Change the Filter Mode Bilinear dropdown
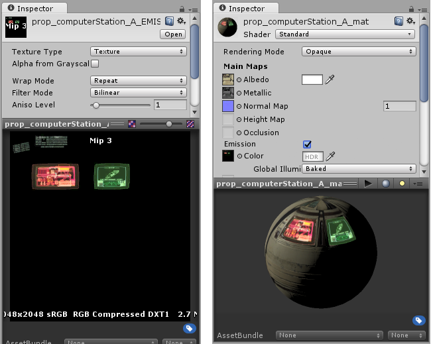 [x=139, y=93]
